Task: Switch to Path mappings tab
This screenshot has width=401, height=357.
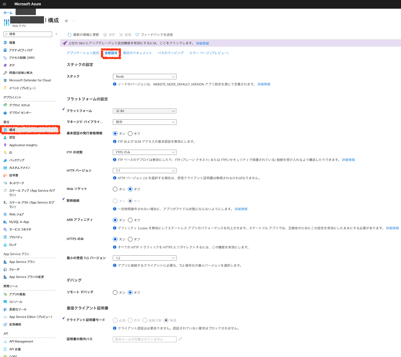Action: click(171, 53)
